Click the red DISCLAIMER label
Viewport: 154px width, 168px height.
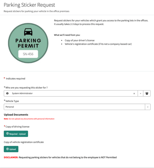(x=11, y=157)
